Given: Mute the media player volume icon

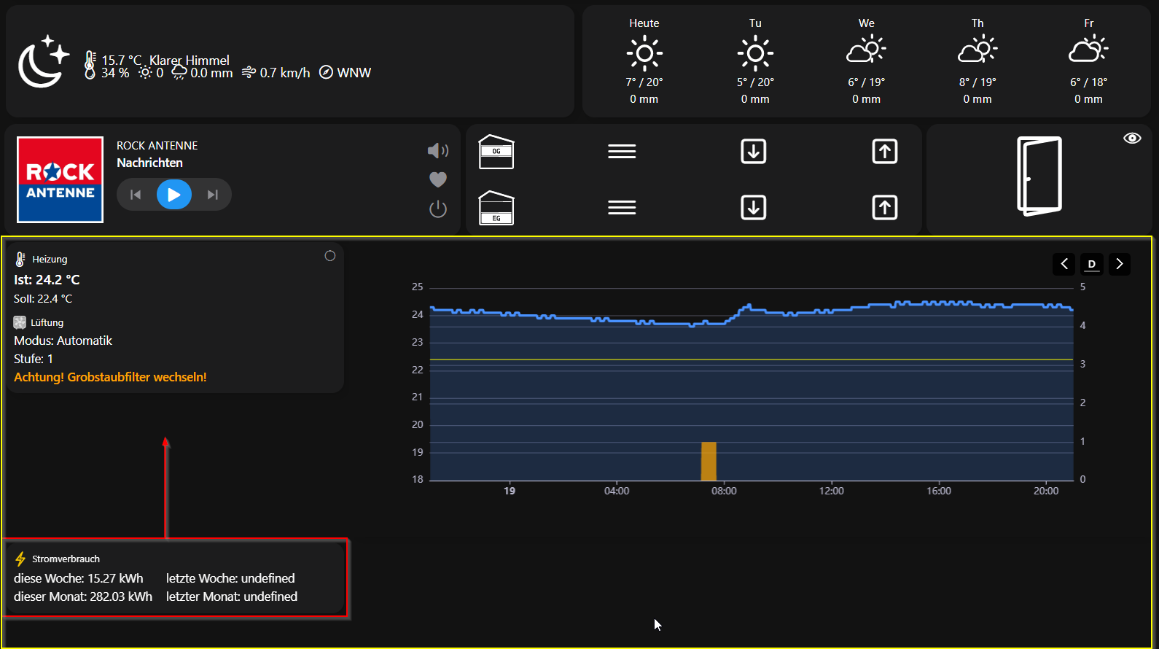Looking at the screenshot, I should point(437,151).
